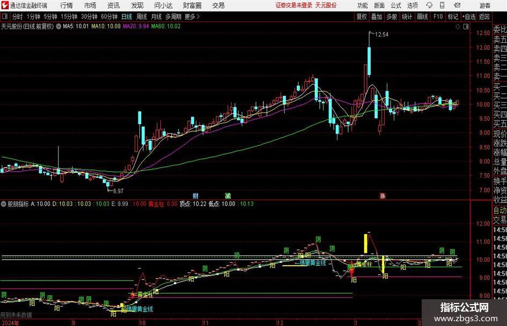Open the 资讯 menu
The height and width of the screenshot is (326, 507).
pos(114,5)
